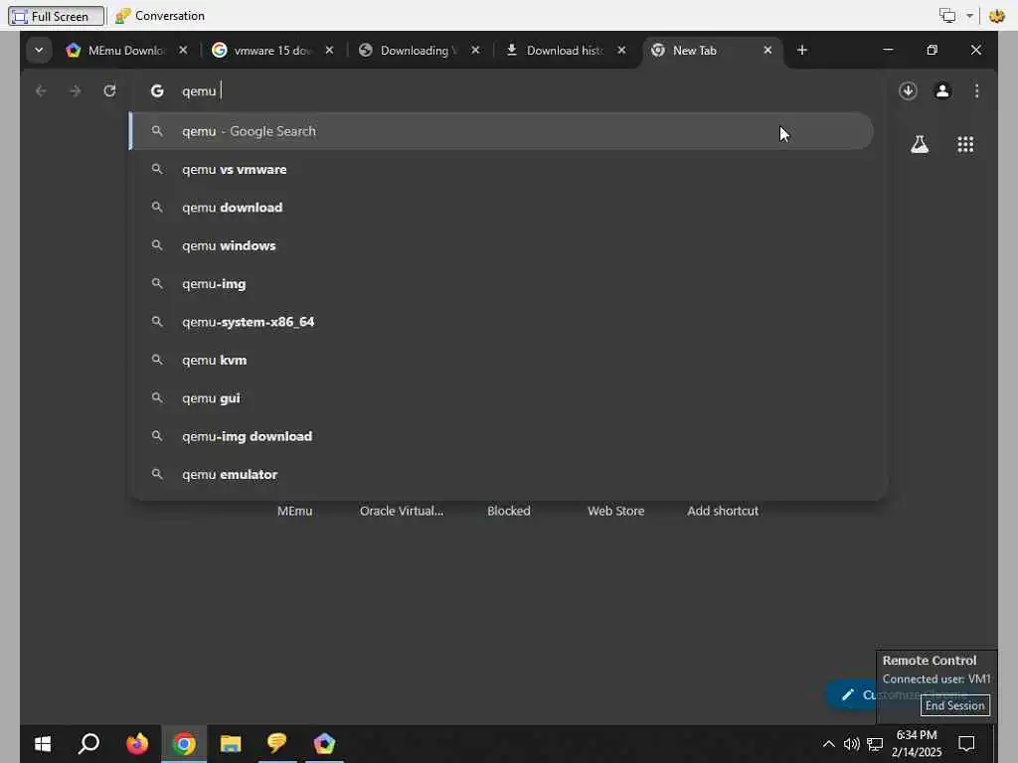Screen dimensions: 1018x763
Task: Select the qemu - Google Search suggestion
Action: (501, 131)
